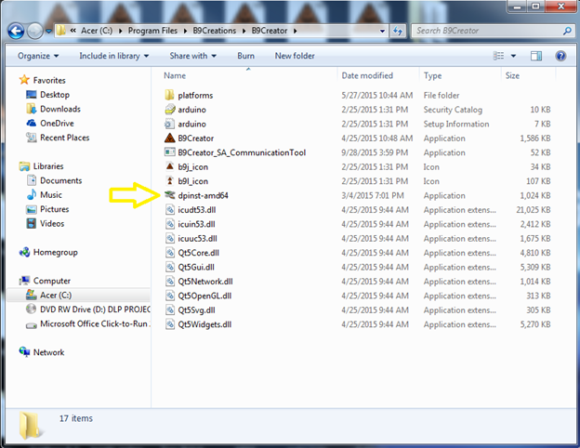Click the New folder button
The image size is (580, 448).
[295, 56]
